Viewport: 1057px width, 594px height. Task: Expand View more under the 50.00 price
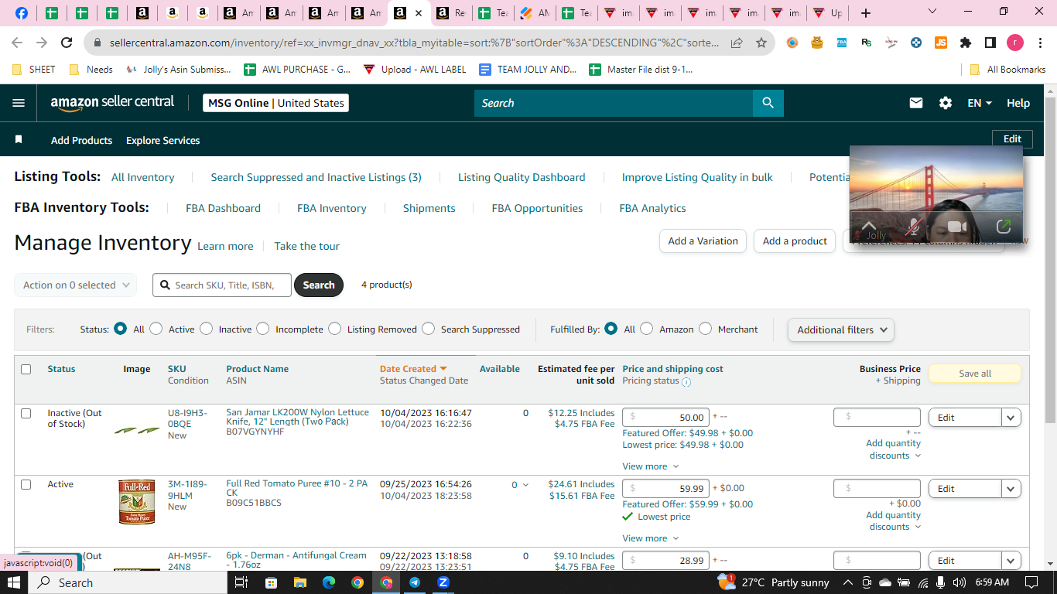point(651,466)
